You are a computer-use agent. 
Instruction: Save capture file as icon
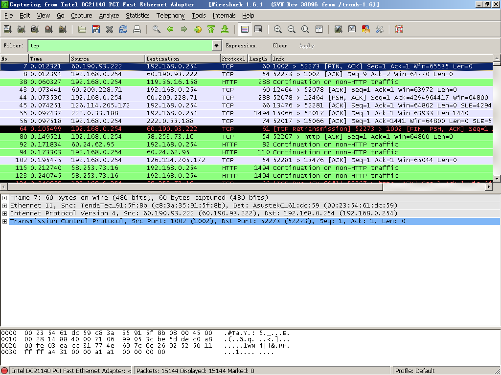point(96,30)
